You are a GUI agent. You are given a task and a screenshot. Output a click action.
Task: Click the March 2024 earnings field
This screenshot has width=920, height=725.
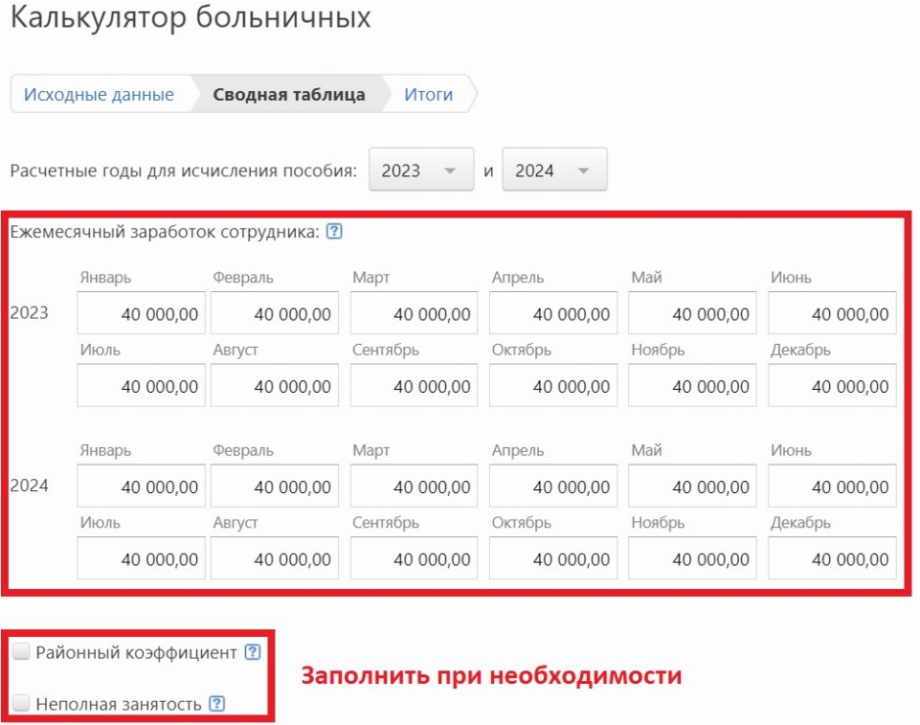coord(414,487)
